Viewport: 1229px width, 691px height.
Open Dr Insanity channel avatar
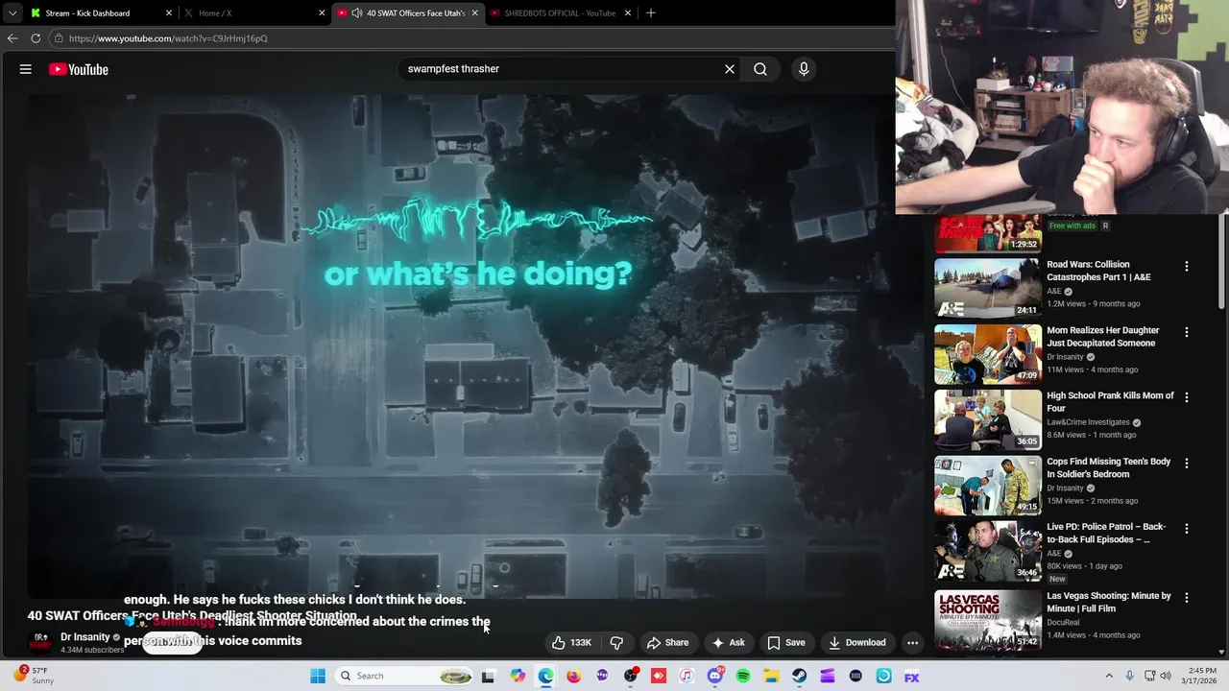40,642
